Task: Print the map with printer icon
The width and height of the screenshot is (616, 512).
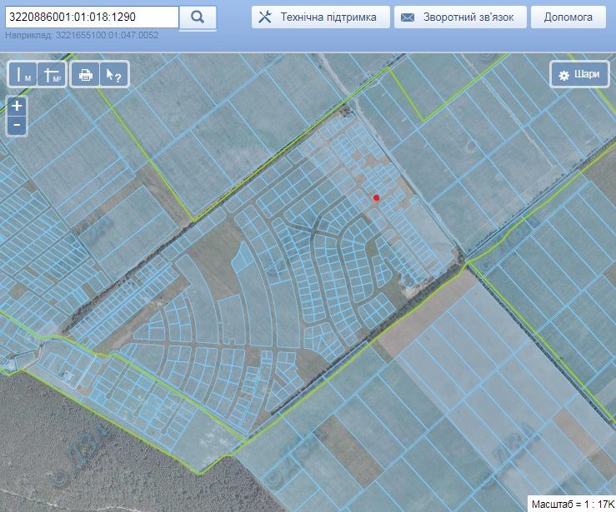Action: (x=86, y=74)
